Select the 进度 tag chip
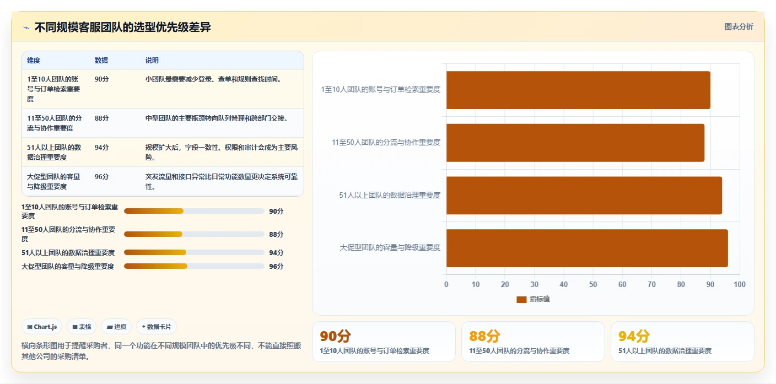 (x=116, y=327)
